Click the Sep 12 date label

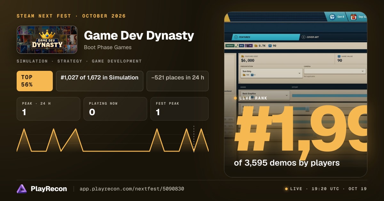click(x=363, y=17)
